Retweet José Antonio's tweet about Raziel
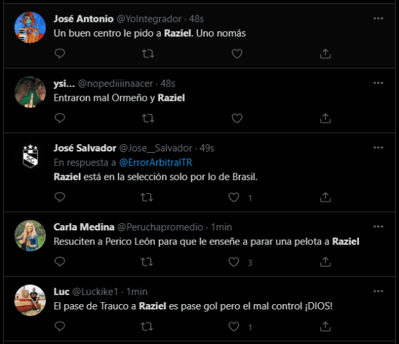Viewport: 399px width, 344px height. tap(148, 52)
